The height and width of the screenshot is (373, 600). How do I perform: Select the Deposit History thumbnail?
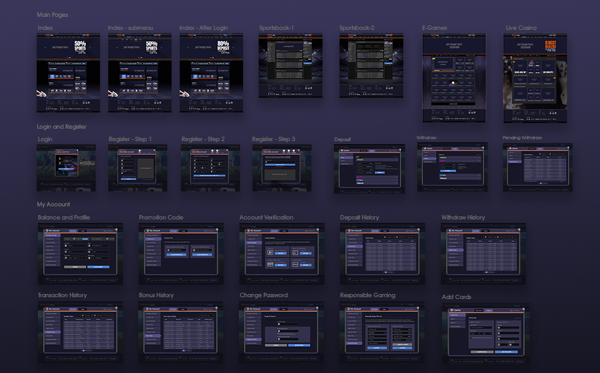tap(382, 249)
